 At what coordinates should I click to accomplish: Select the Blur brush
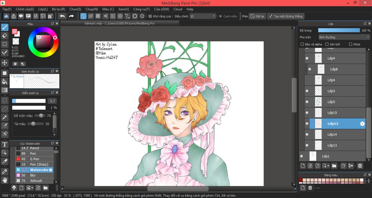[x=35, y=175]
